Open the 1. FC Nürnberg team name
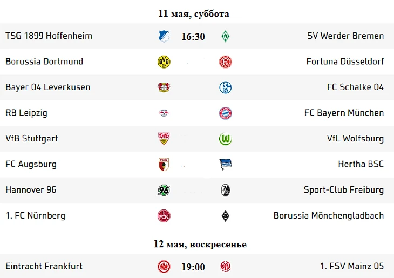 pyautogui.click(x=35, y=215)
